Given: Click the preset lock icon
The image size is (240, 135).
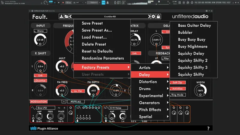Looking at the screenshot, I should point(158,16).
